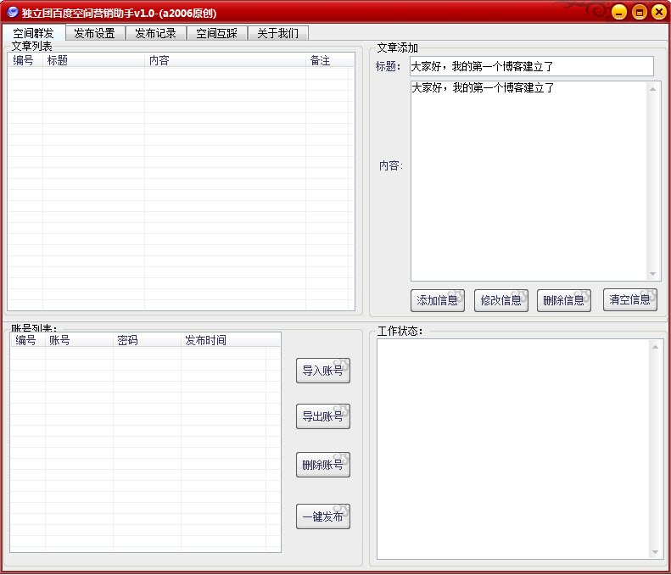Screen dimensions: 671x575
Task: Open the 关于我们 tab
Action: point(277,33)
